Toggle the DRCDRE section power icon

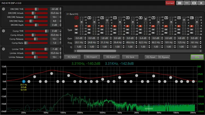4,9
